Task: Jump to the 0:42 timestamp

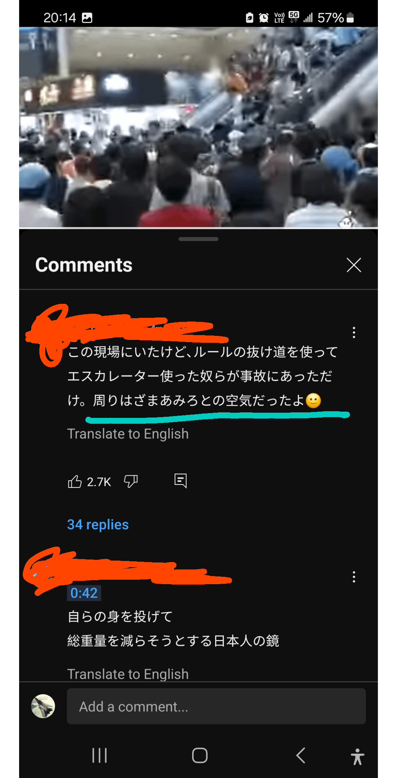Action: click(x=84, y=593)
